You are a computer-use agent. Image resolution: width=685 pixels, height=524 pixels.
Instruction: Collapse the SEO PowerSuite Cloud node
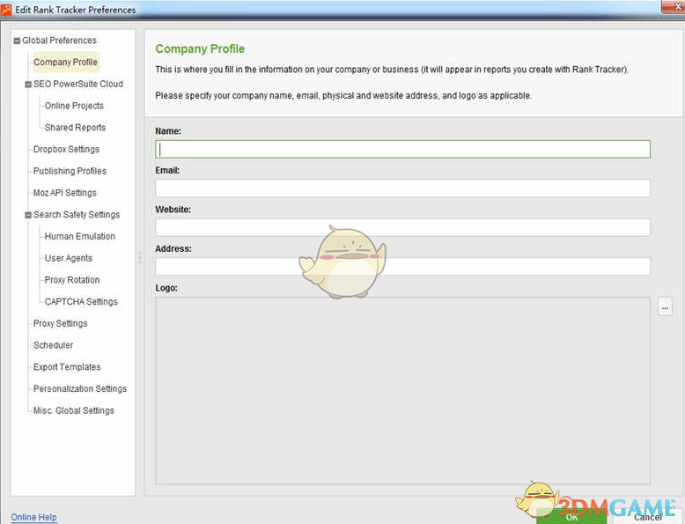click(x=28, y=85)
